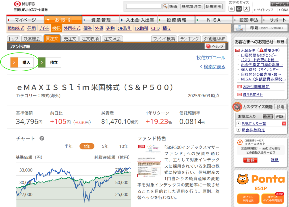Screen dimensions: 289x207
Task: Click the red help question icon
Action: point(208,46)
